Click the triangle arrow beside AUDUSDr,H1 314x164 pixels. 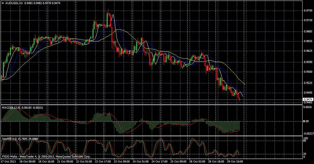(3, 3)
